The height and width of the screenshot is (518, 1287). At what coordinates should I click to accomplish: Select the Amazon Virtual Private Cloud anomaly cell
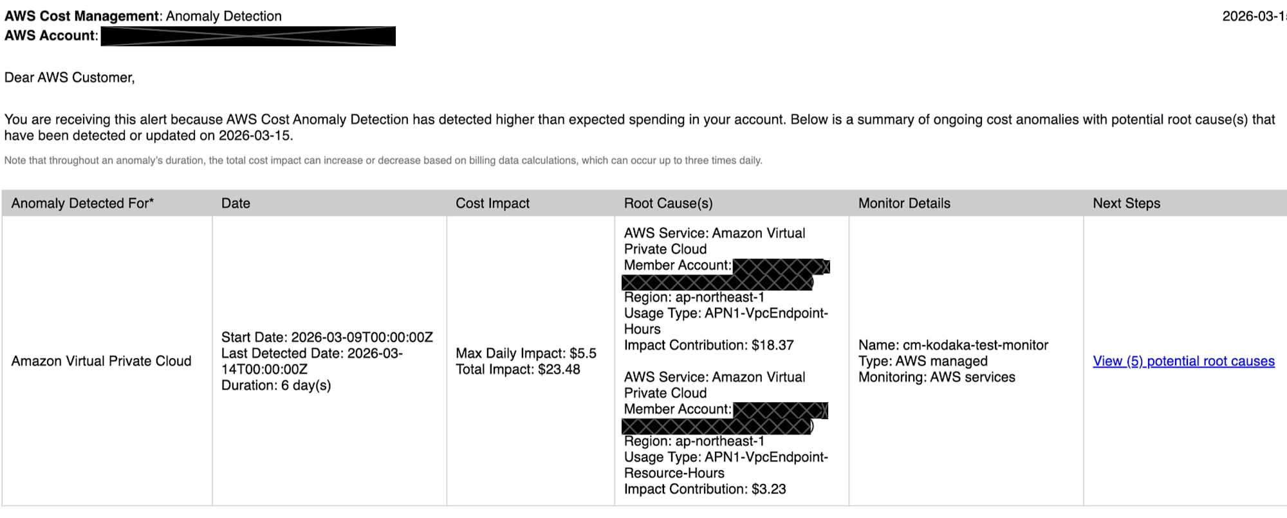point(101,361)
